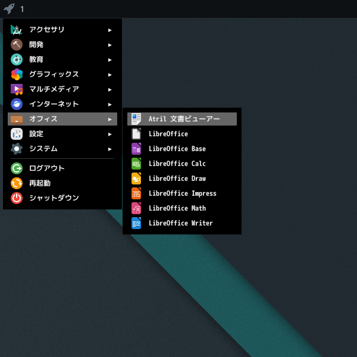
Task: Click the red シャットダウン power icon
Action: click(x=17, y=198)
